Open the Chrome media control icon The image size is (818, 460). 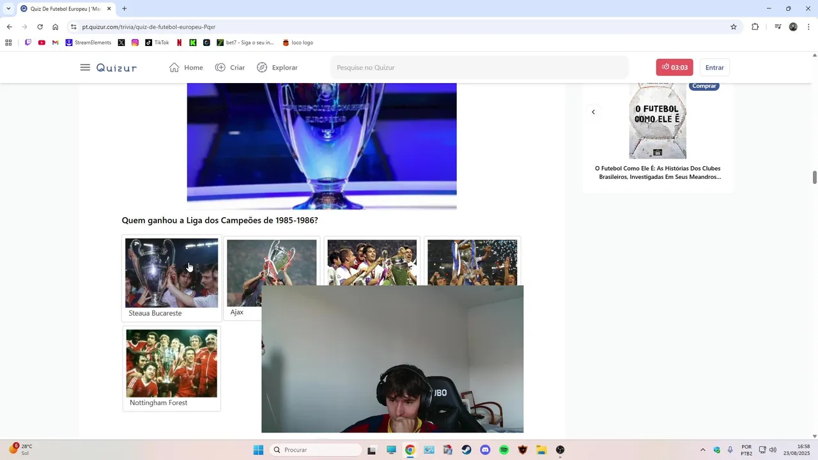[778, 27]
